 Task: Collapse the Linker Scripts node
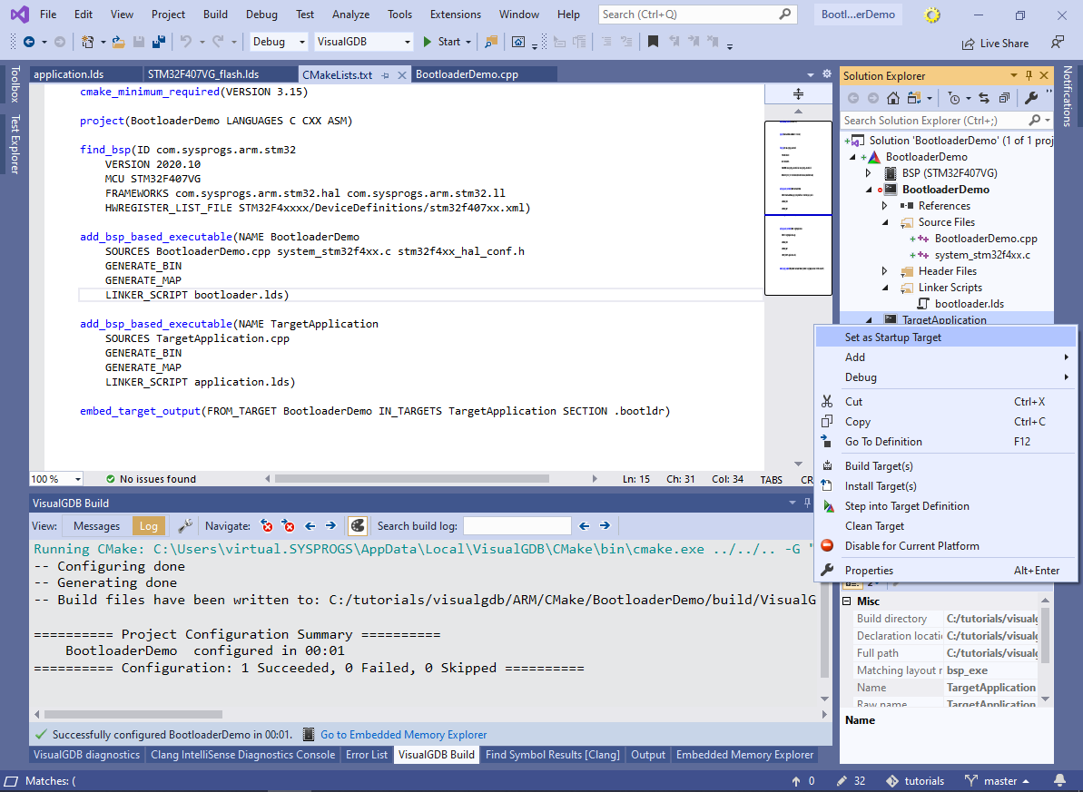pyautogui.click(x=885, y=288)
